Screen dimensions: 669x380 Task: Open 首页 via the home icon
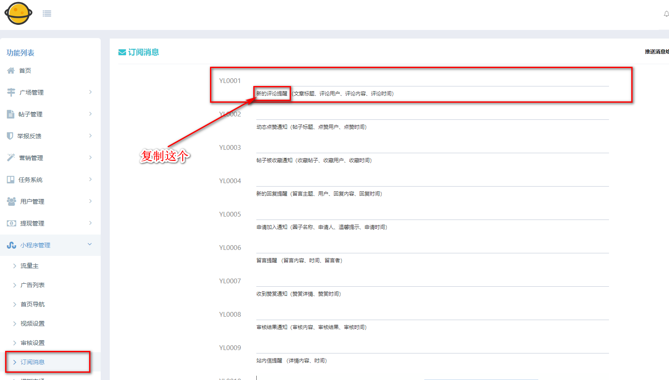point(11,71)
